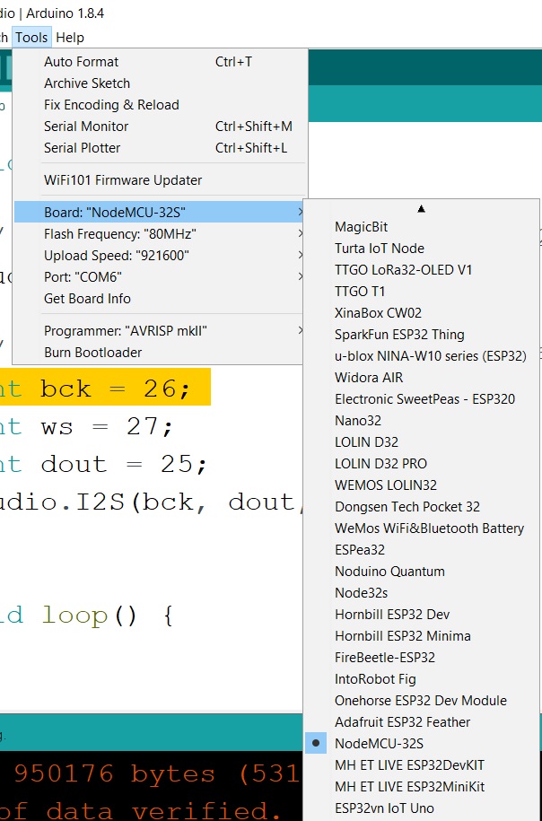This screenshot has height=821, width=542.
Task: Click the highlighted bck = 26 code line
Action: pyautogui.click(x=105, y=387)
